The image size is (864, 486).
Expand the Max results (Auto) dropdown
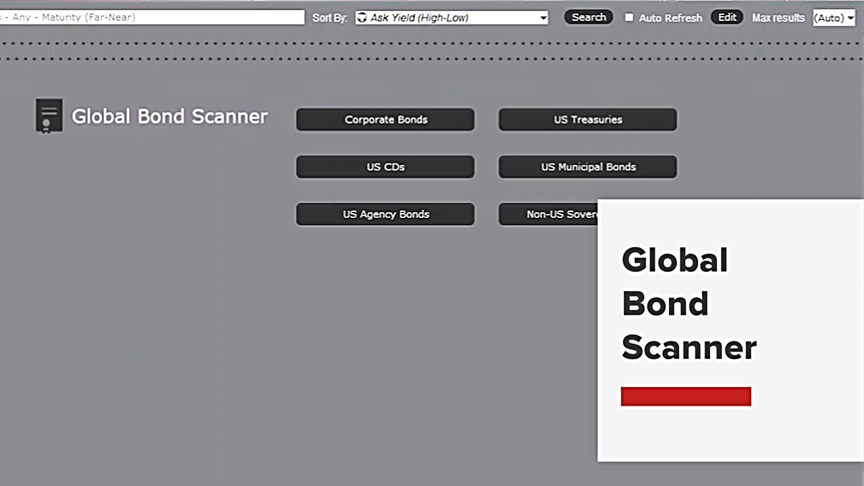834,18
